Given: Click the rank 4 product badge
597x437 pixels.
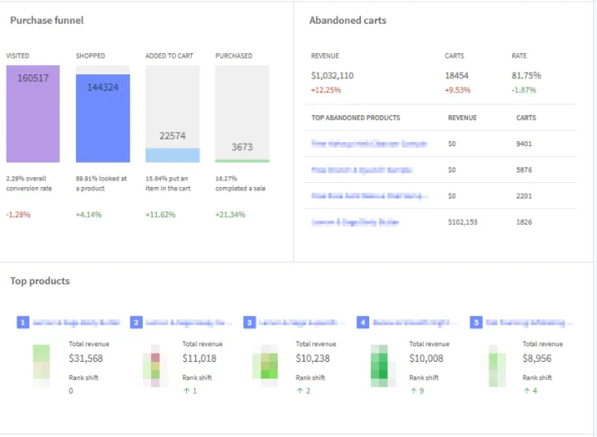Looking at the screenshot, I should pyautogui.click(x=363, y=323).
